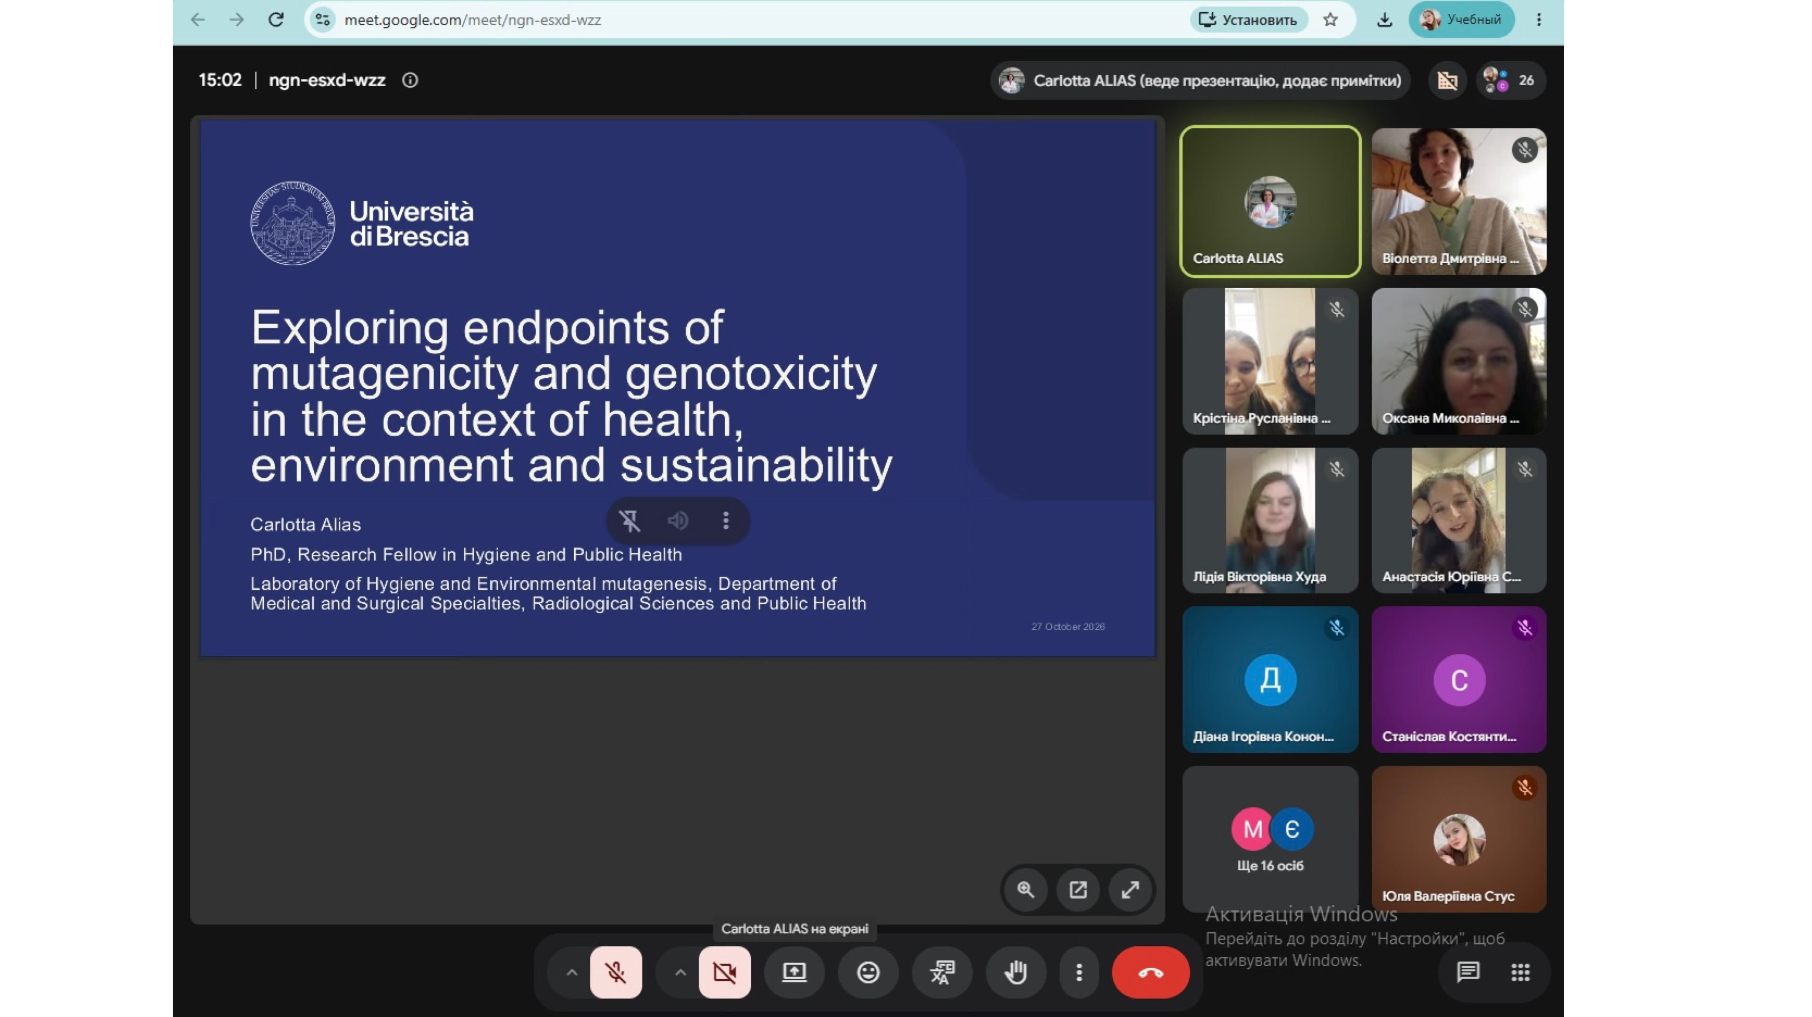Image resolution: width=1812 pixels, height=1017 pixels.
Task: Select the 'Ще 16 осіб' participants tile
Action: pos(1270,839)
